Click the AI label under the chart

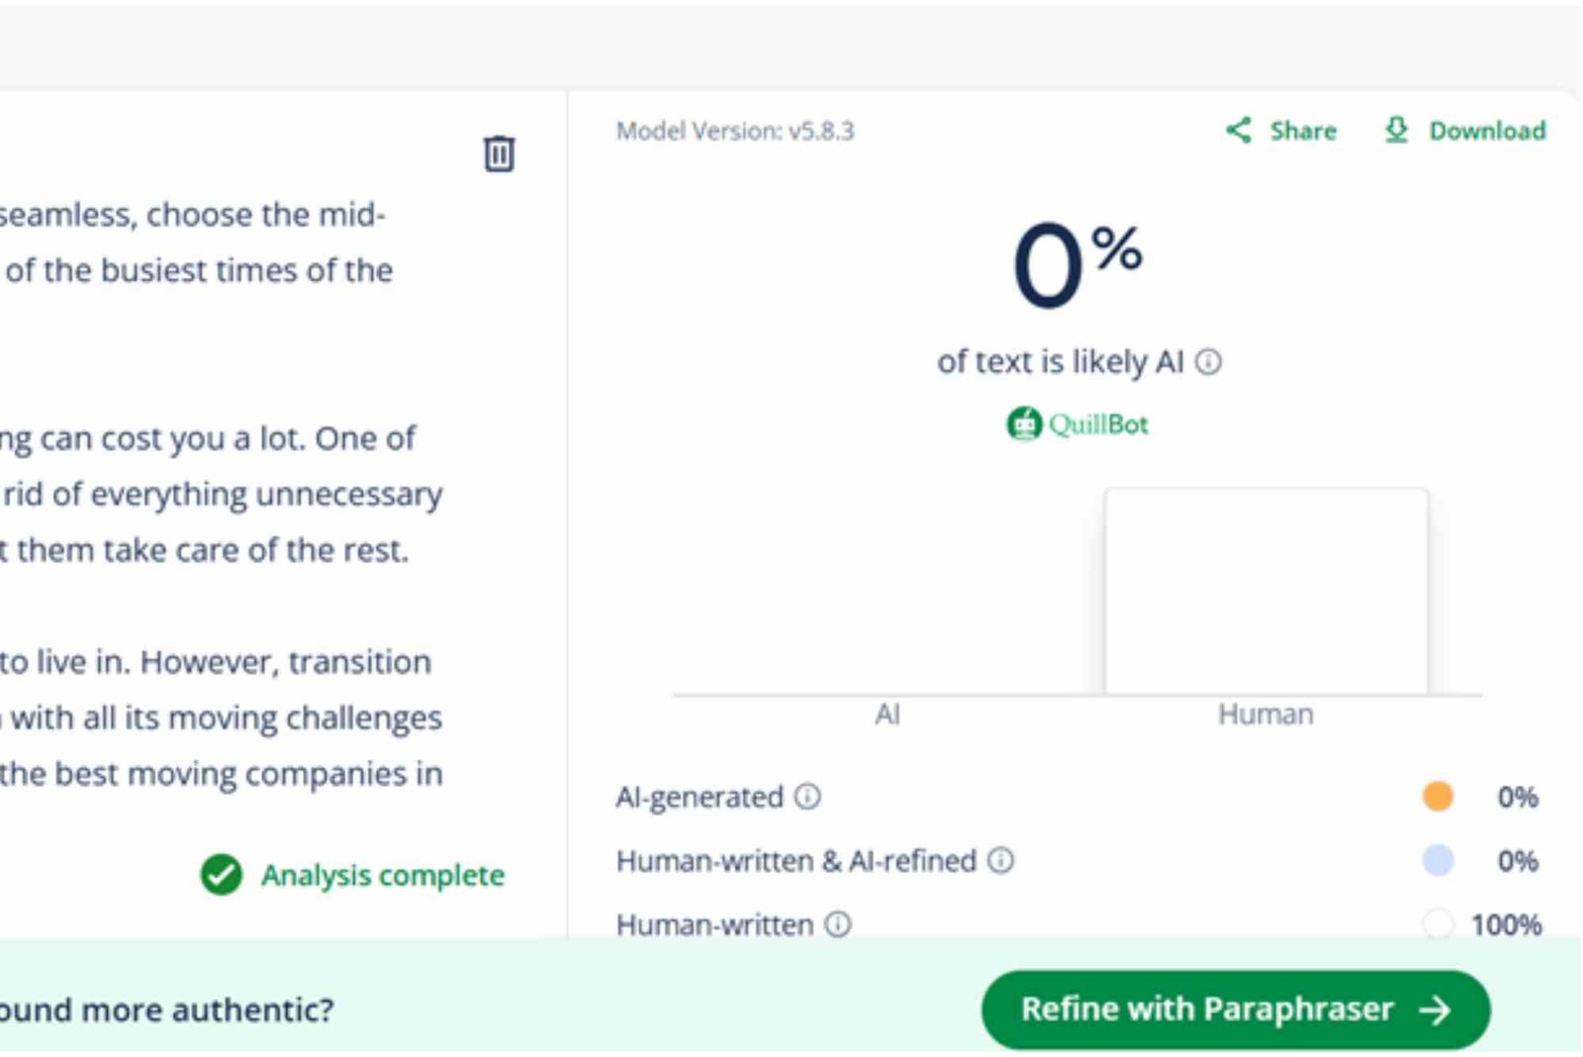click(x=887, y=715)
